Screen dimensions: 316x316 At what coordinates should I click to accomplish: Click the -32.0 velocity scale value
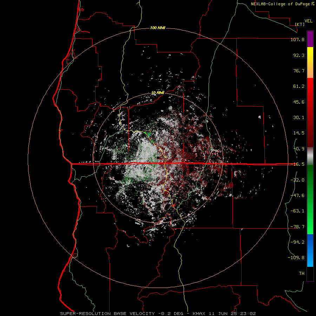[297, 180]
